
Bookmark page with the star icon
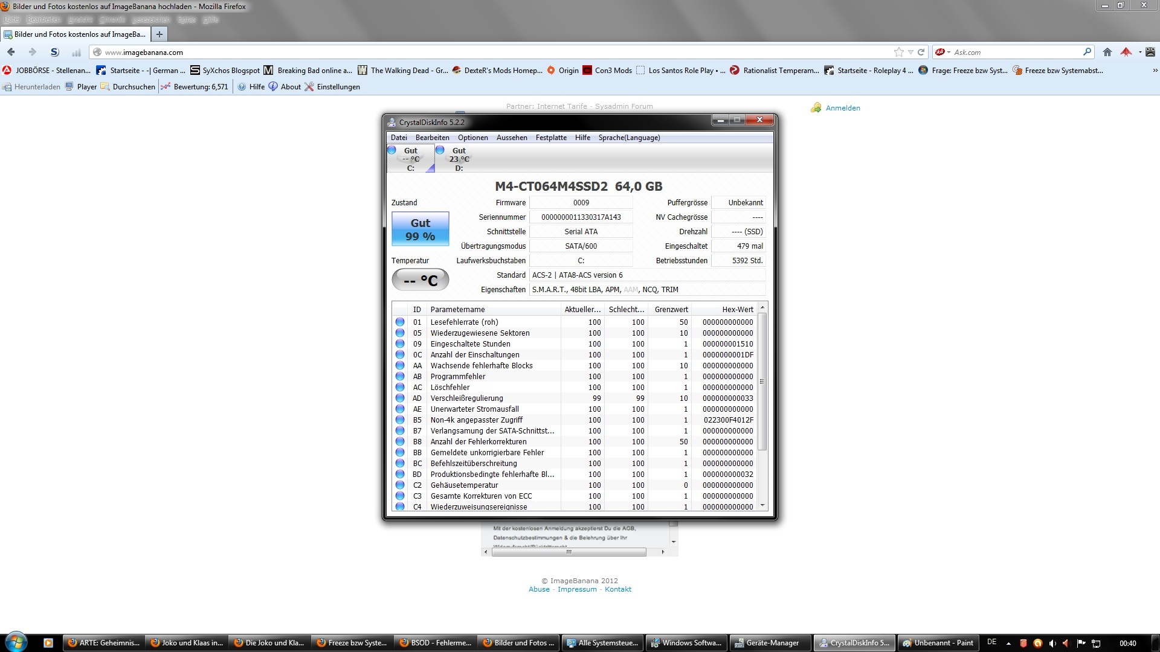click(899, 52)
